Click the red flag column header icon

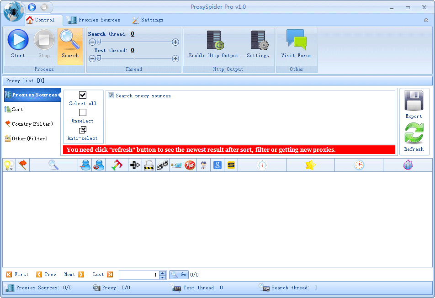pyautogui.click(x=22, y=165)
